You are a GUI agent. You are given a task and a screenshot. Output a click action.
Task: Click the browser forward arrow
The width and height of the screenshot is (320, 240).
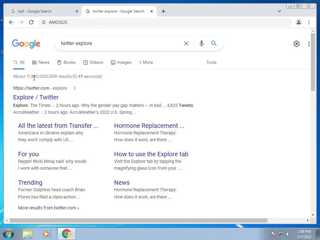[21, 22]
